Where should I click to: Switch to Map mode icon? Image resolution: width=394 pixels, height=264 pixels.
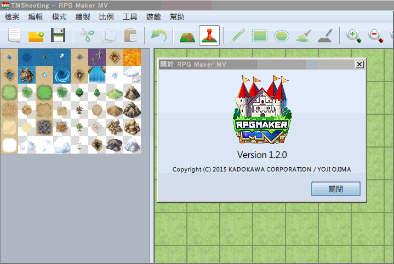187,37
